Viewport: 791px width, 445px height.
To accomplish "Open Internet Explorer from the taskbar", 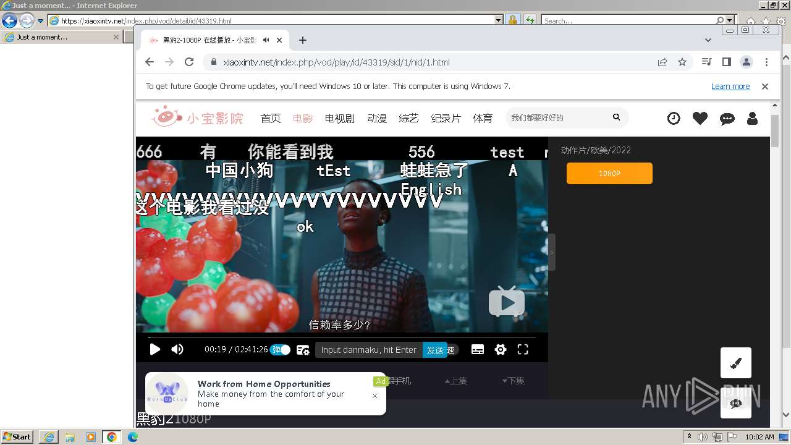I will [49, 437].
